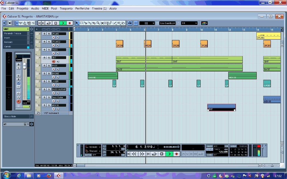Mute the MIDI 08 track

coord(44,105)
